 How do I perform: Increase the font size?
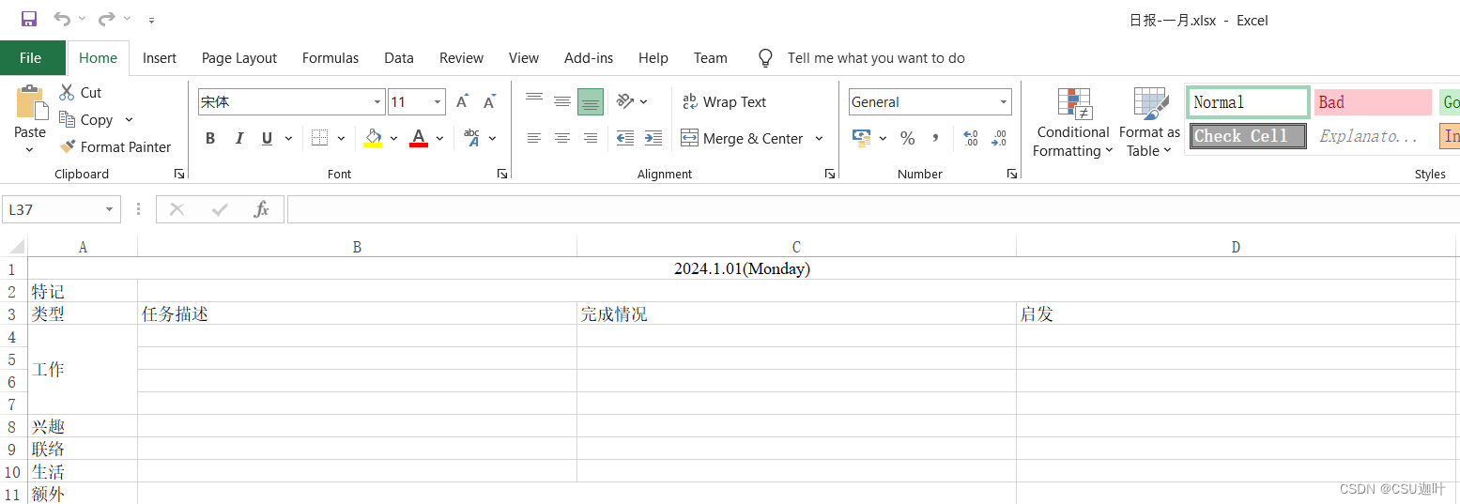coord(462,101)
